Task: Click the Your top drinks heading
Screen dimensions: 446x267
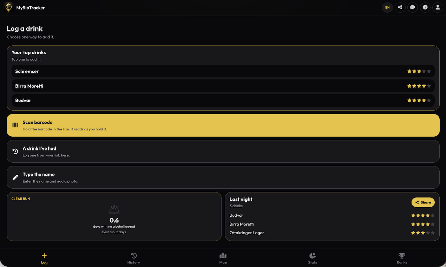Action: click(x=29, y=52)
